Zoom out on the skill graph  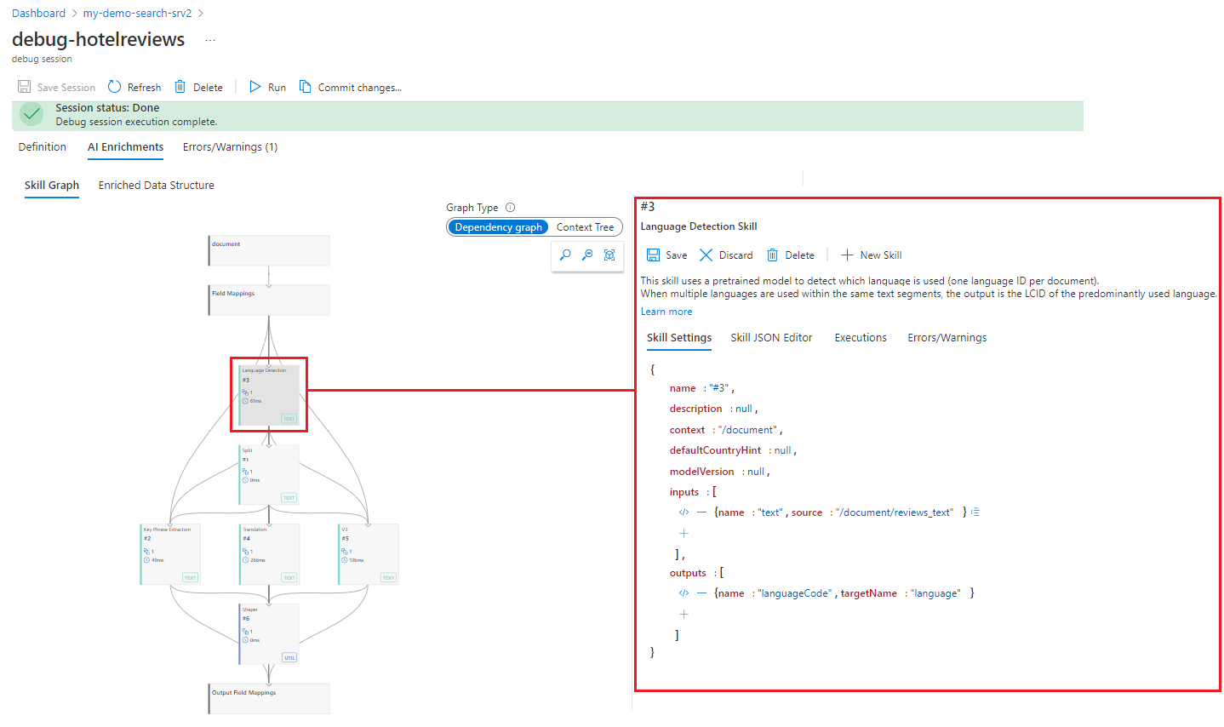click(x=587, y=255)
